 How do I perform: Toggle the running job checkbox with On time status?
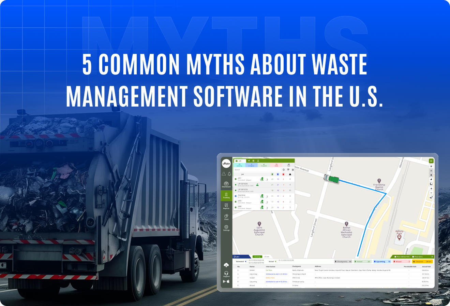[x=236, y=196]
